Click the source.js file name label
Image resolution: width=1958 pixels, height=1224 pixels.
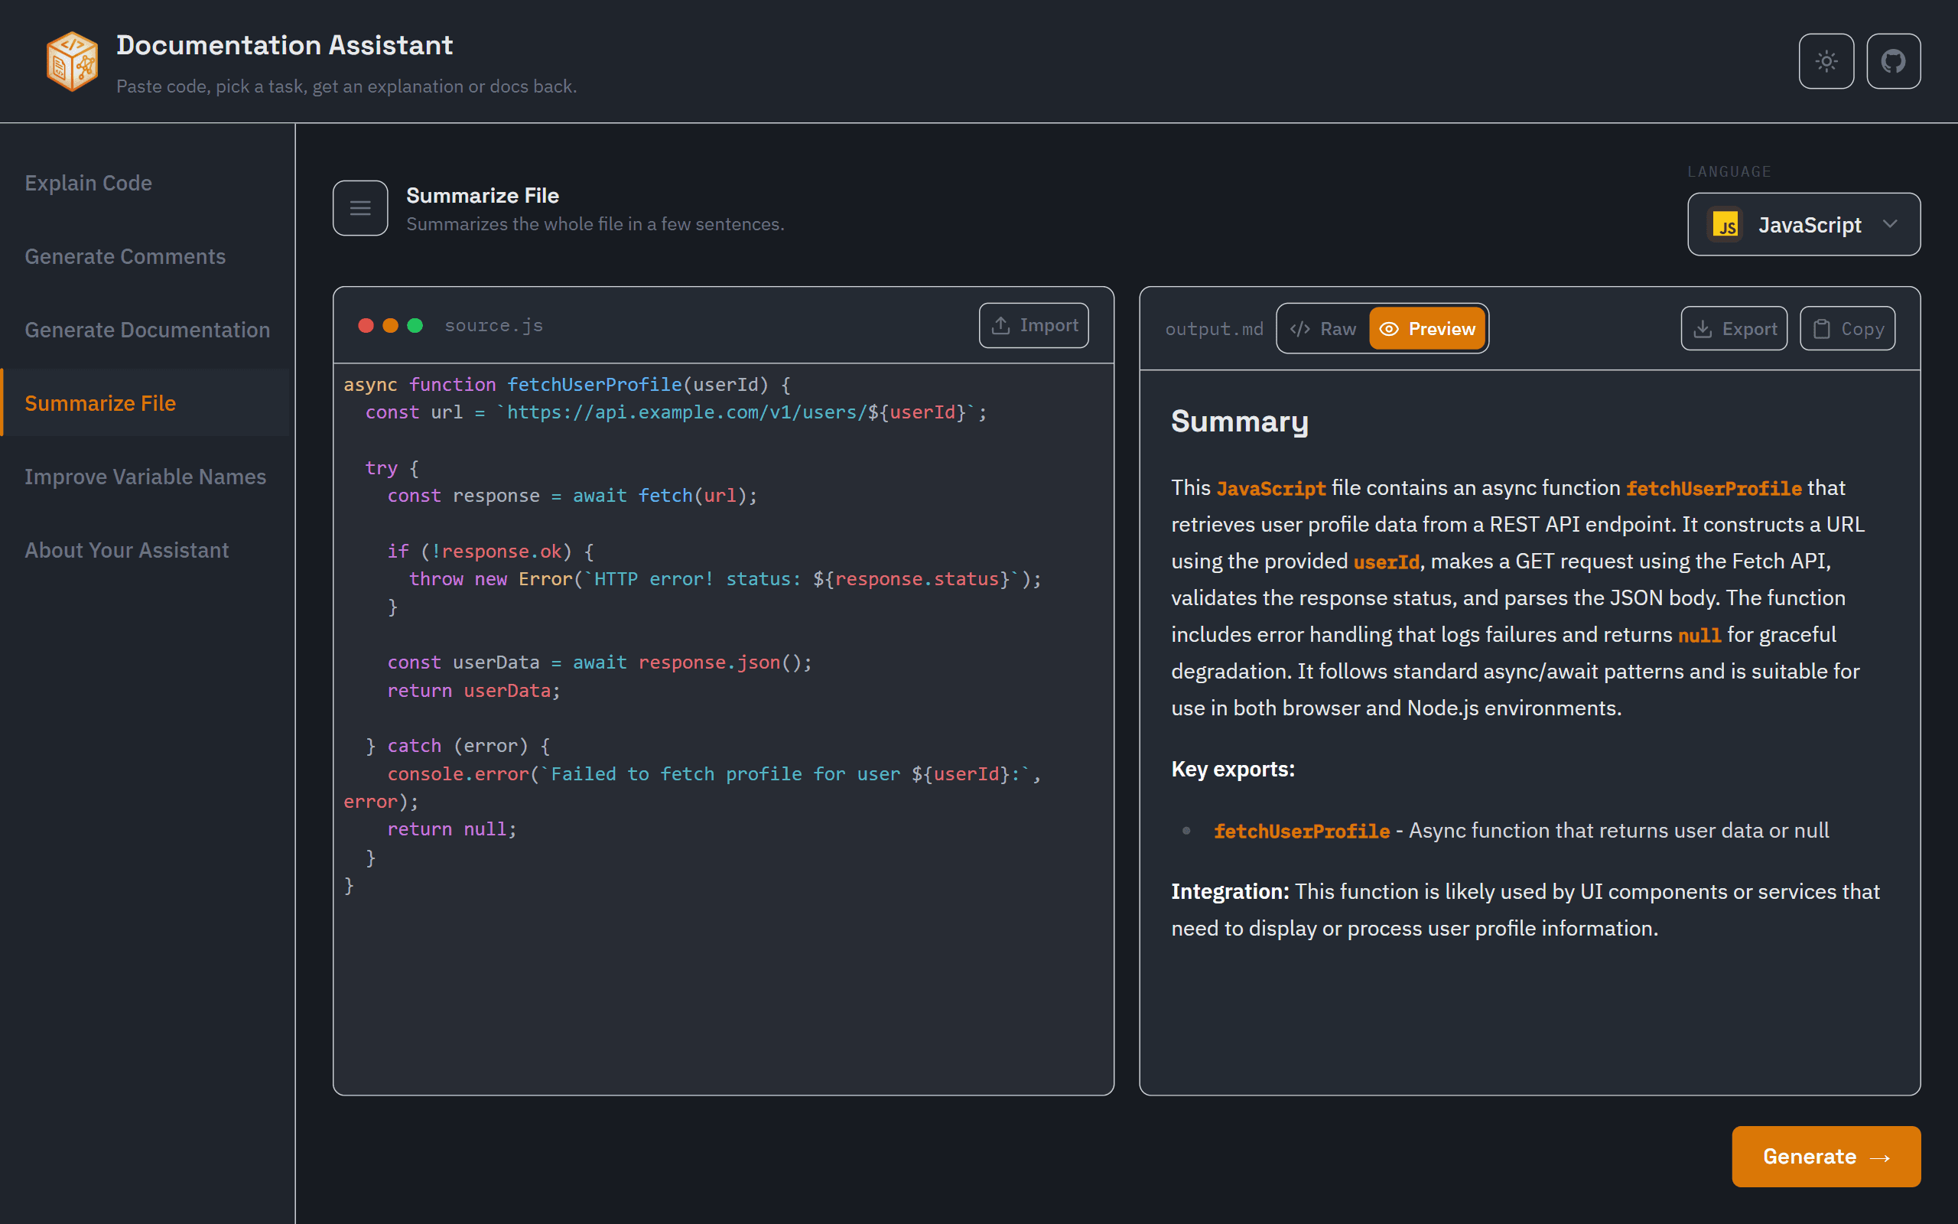point(493,325)
